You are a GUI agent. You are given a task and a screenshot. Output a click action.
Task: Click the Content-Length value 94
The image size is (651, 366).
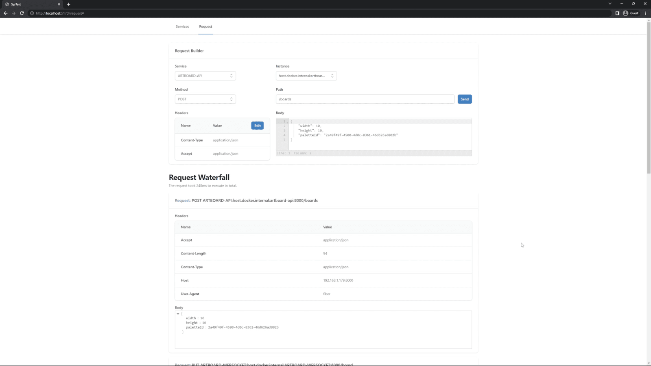[325, 253]
